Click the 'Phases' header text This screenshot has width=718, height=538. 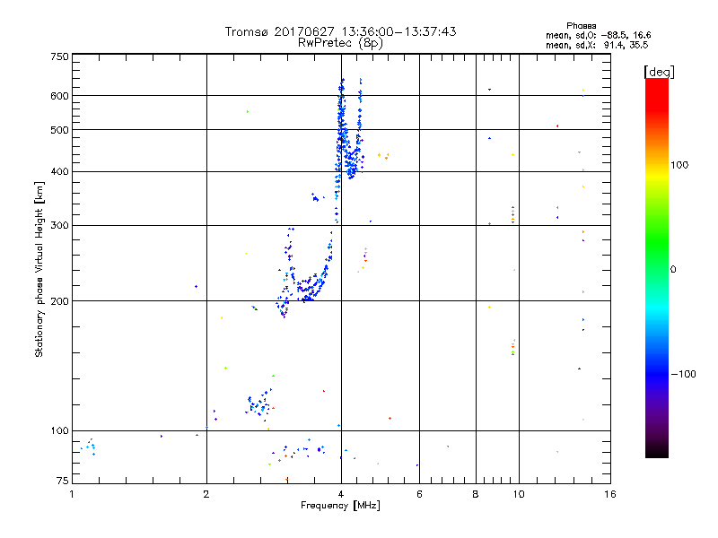click(x=581, y=26)
